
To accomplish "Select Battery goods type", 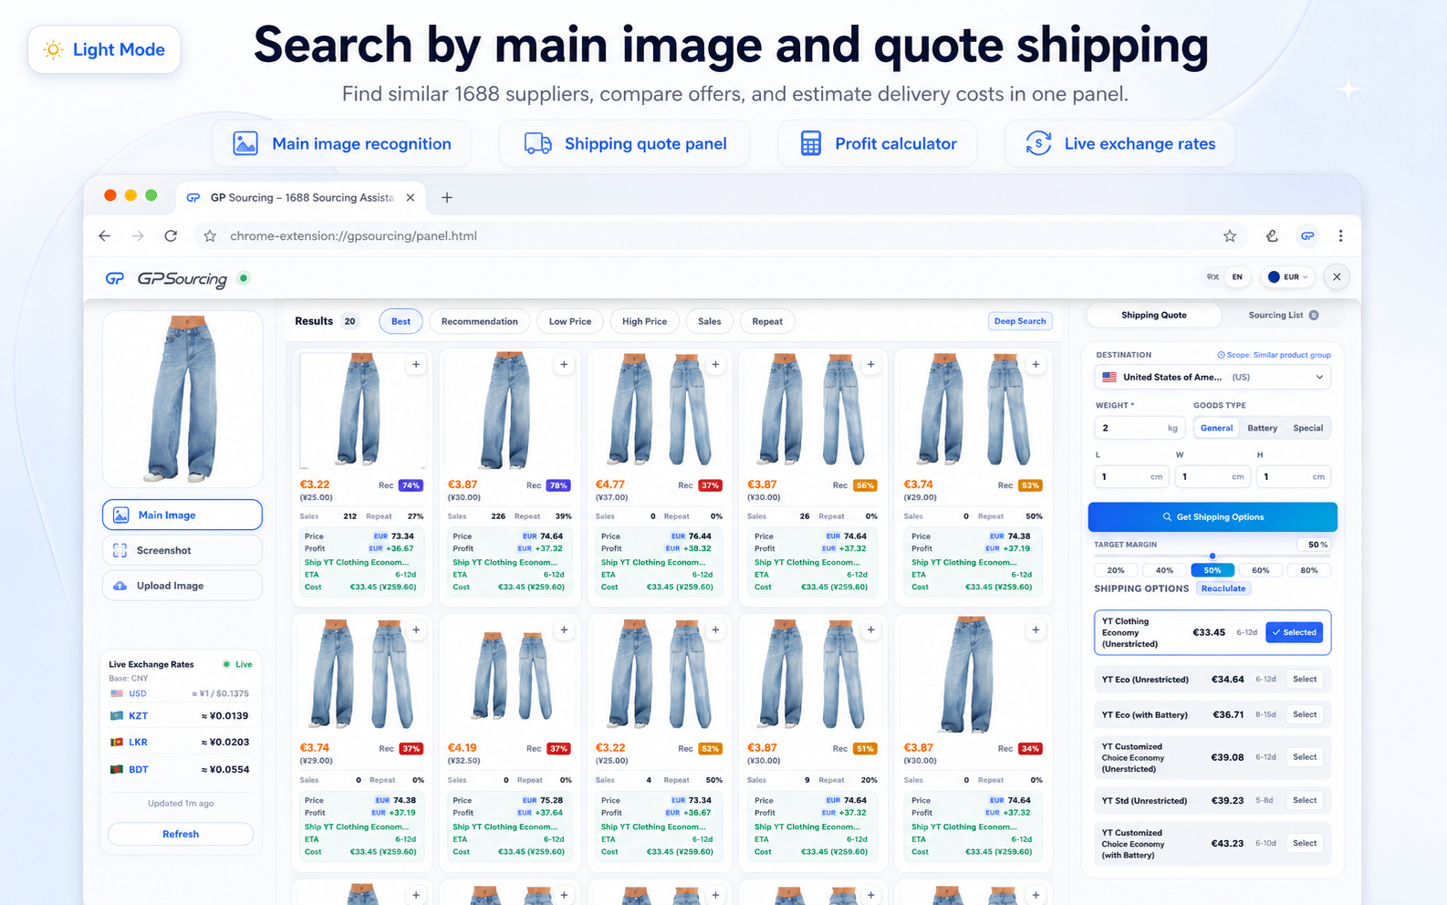I will click(1262, 428).
